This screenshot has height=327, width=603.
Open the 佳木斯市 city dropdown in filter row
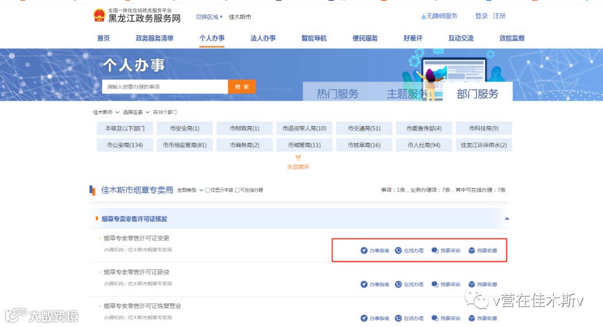[106, 112]
